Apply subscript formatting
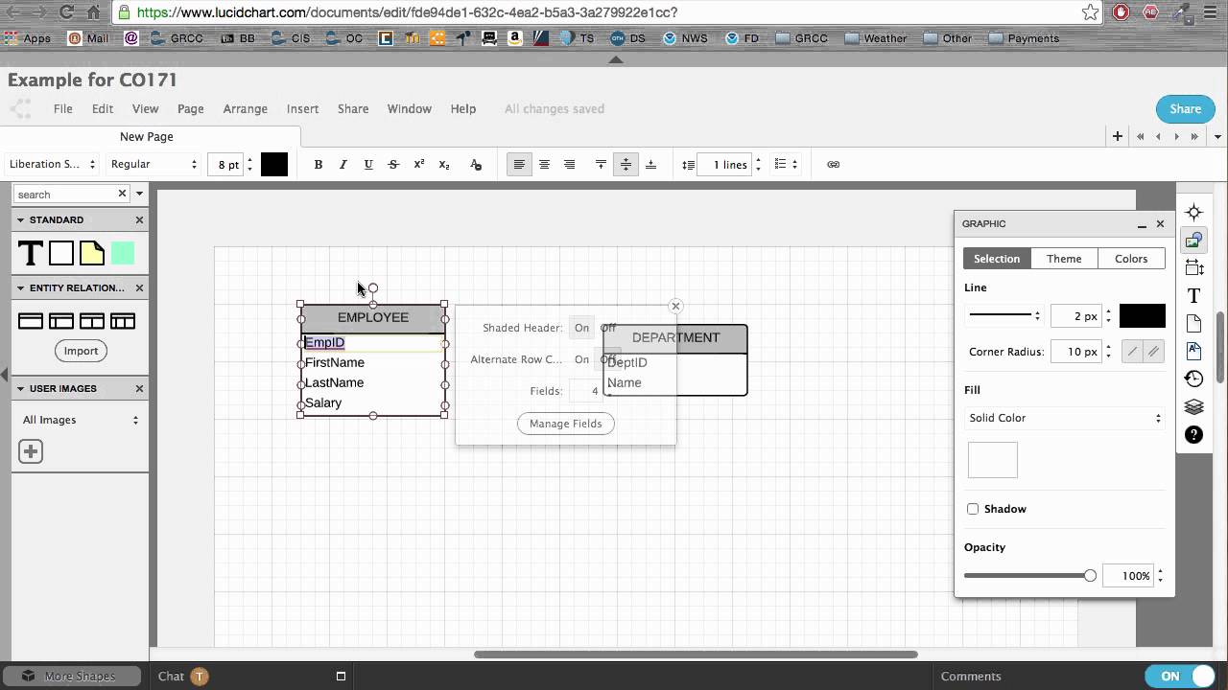This screenshot has width=1228, height=690. tap(444, 165)
